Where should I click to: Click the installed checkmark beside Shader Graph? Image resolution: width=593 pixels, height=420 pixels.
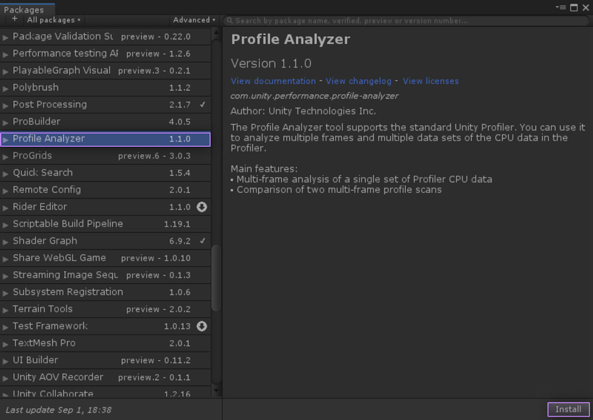pyautogui.click(x=203, y=241)
